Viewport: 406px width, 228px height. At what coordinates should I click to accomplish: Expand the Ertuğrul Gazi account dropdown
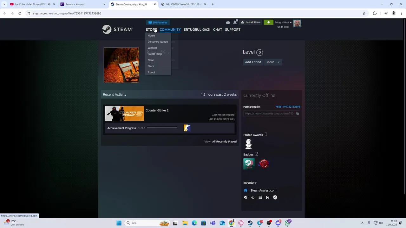click(283, 22)
